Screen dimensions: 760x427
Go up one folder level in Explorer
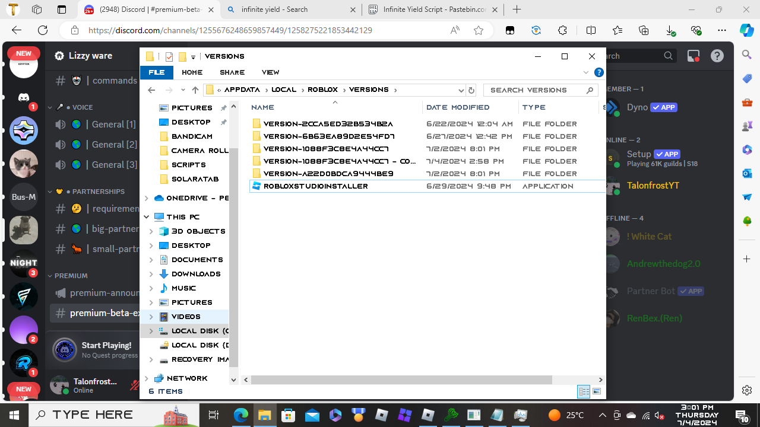[195, 90]
